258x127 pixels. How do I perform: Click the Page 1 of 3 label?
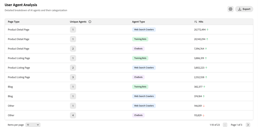(236, 125)
